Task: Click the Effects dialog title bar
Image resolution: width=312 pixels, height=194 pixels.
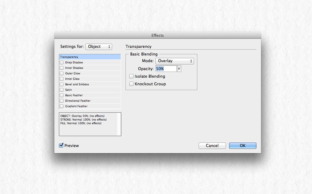Action: pos(157,35)
